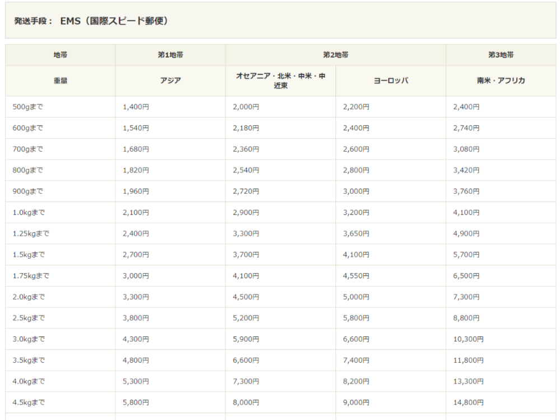Select the 3.5kgまで weight row label
Viewport: 560px width, 420px height.
point(29,360)
